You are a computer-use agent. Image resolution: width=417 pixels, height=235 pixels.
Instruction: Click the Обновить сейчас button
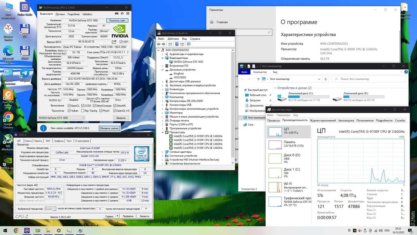[x=109, y=128]
